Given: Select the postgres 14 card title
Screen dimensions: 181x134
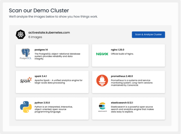Looking at the screenshot, I should (41, 50).
